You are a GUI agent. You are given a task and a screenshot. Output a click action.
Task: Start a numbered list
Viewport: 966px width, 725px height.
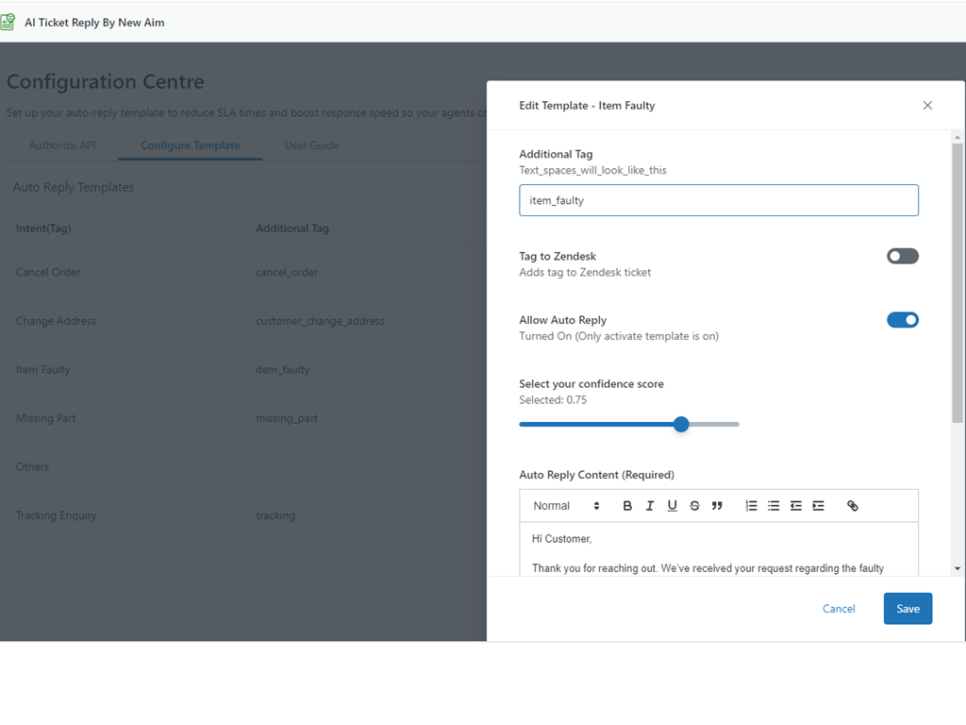(751, 506)
